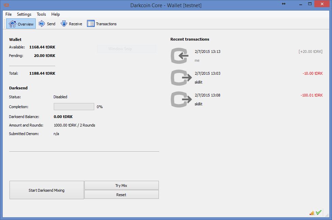Maximize the Darkcoin Core window

[x=310, y=4]
